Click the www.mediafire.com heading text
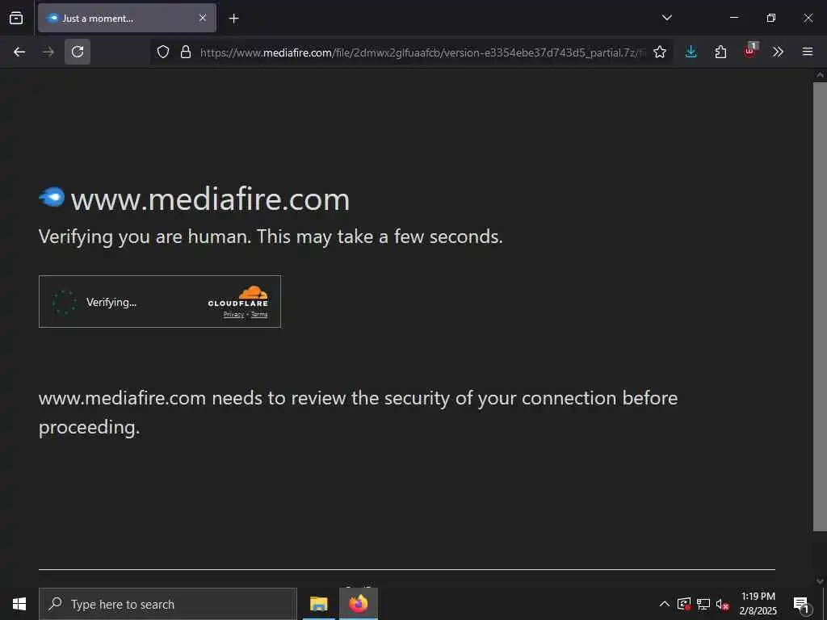The width and height of the screenshot is (827, 620). click(211, 200)
